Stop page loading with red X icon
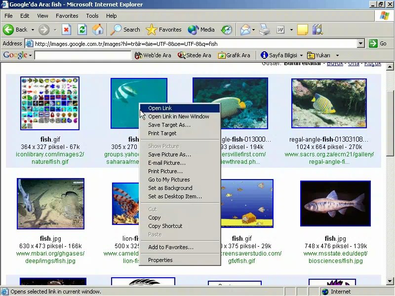395x296 pixels. click(66, 30)
